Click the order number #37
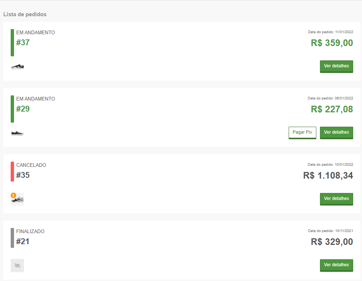 [x=23, y=43]
